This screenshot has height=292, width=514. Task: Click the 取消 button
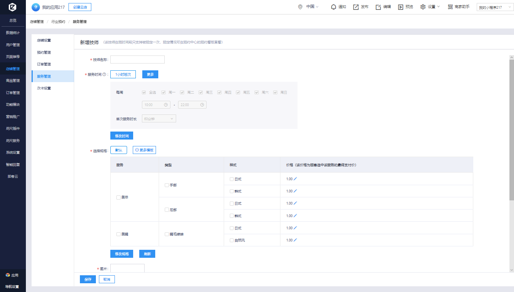pyautogui.click(x=107, y=279)
